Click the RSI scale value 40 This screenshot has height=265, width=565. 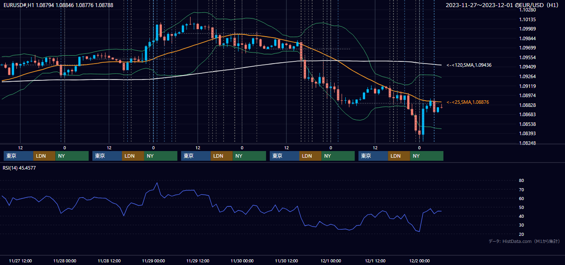(521, 216)
